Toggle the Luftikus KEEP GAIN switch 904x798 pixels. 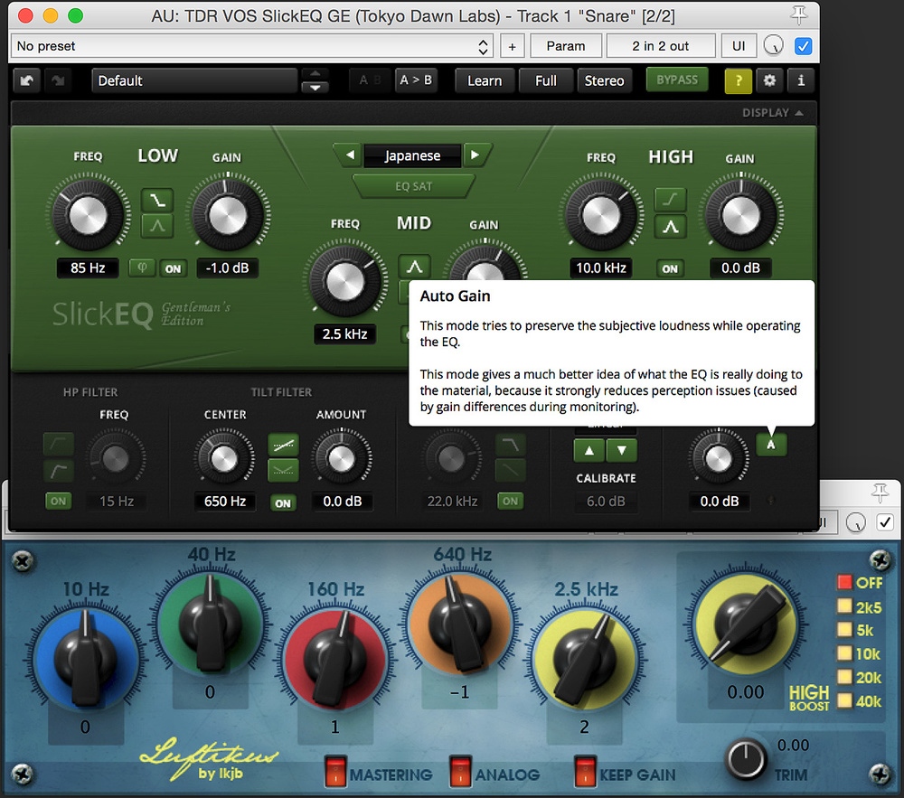[x=585, y=771]
